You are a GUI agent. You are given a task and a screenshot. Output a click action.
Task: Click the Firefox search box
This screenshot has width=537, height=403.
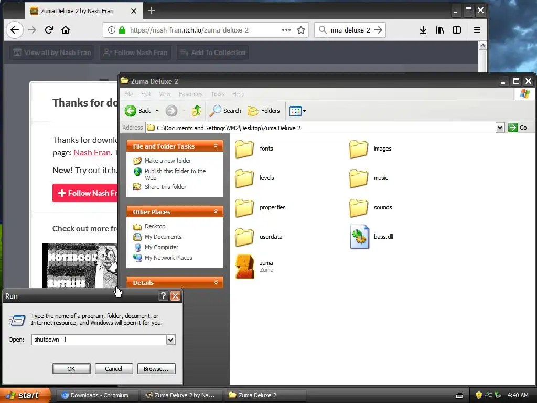(x=350, y=30)
